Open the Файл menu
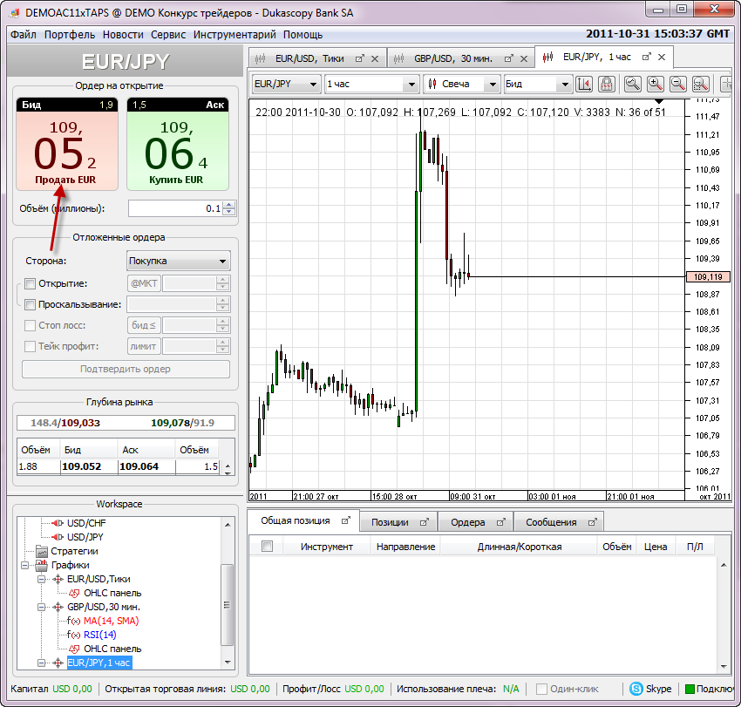The height and width of the screenshot is (707, 741). [x=24, y=35]
